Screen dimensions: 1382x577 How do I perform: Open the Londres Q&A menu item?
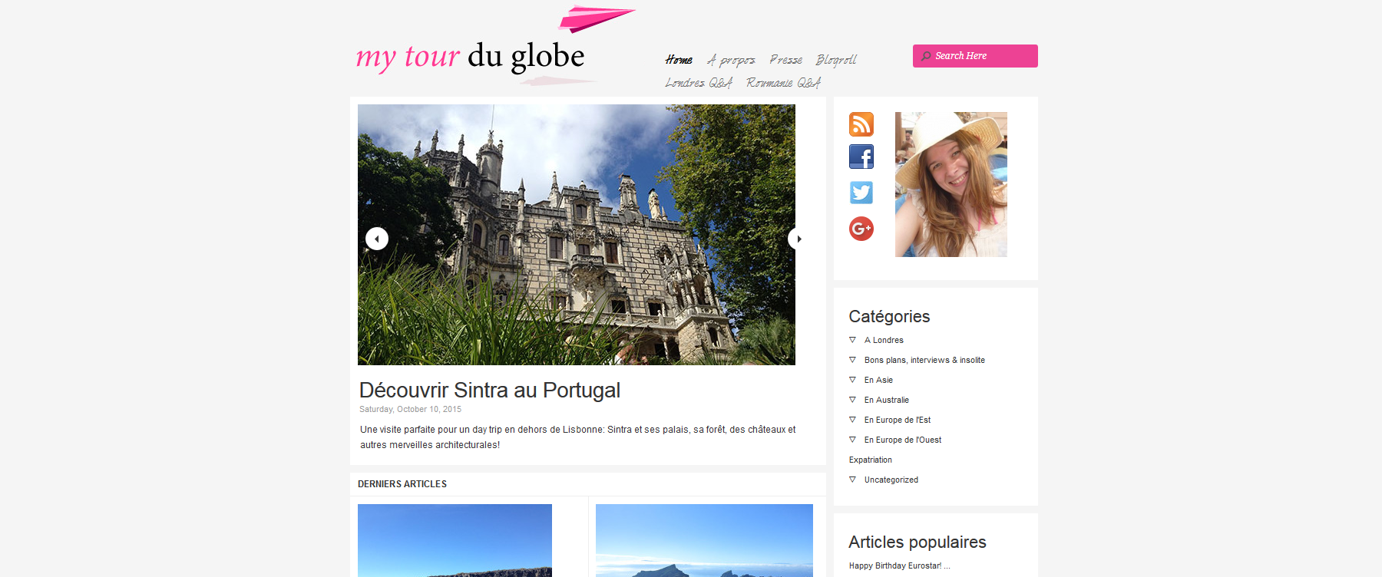pyautogui.click(x=699, y=83)
